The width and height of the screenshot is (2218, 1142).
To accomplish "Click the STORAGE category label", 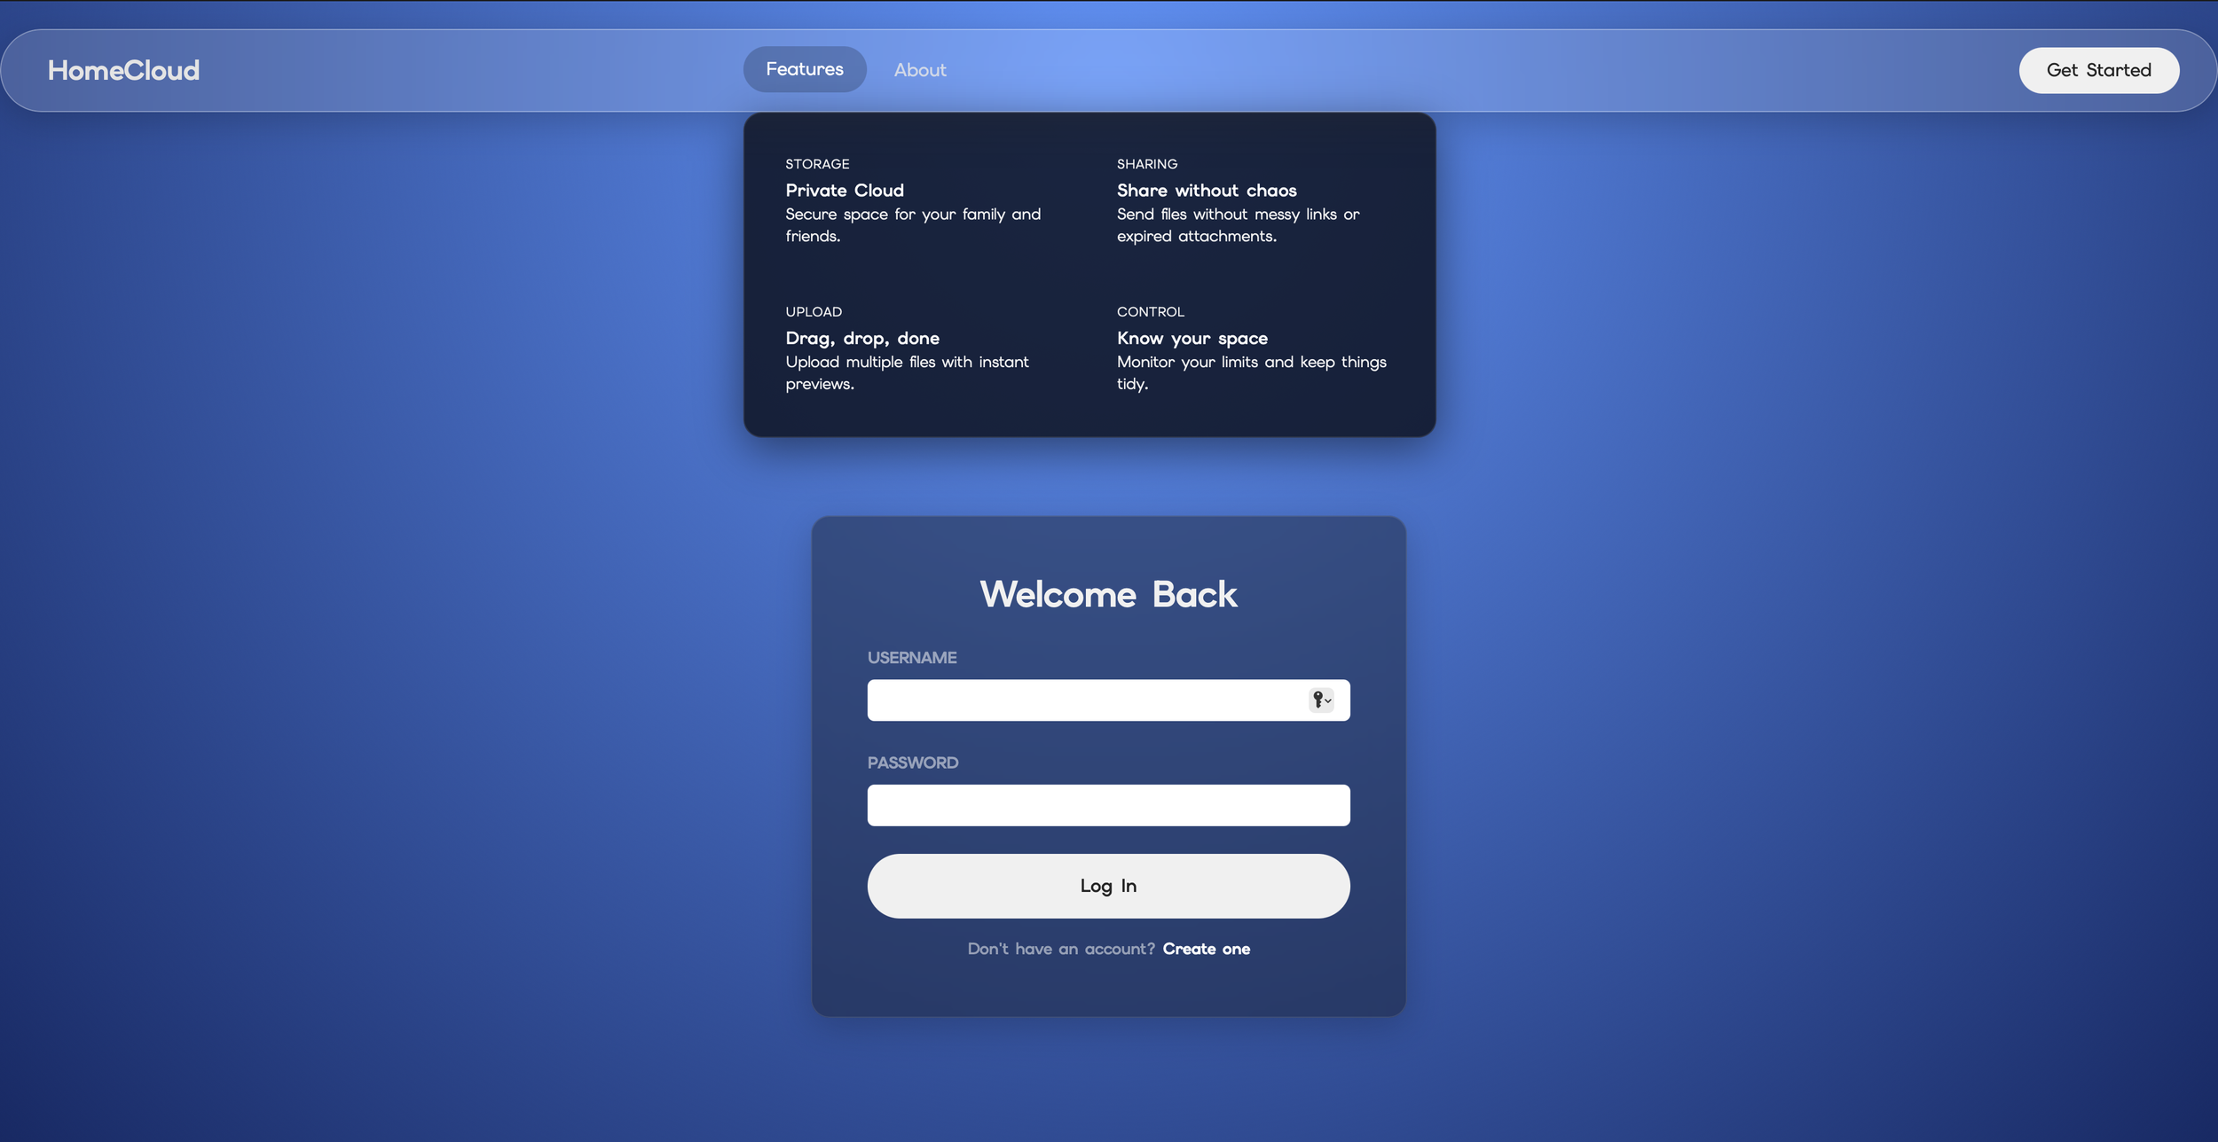I will 816,163.
